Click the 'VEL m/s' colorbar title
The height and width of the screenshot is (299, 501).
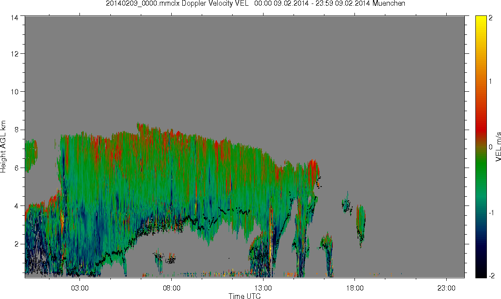tap(498, 146)
